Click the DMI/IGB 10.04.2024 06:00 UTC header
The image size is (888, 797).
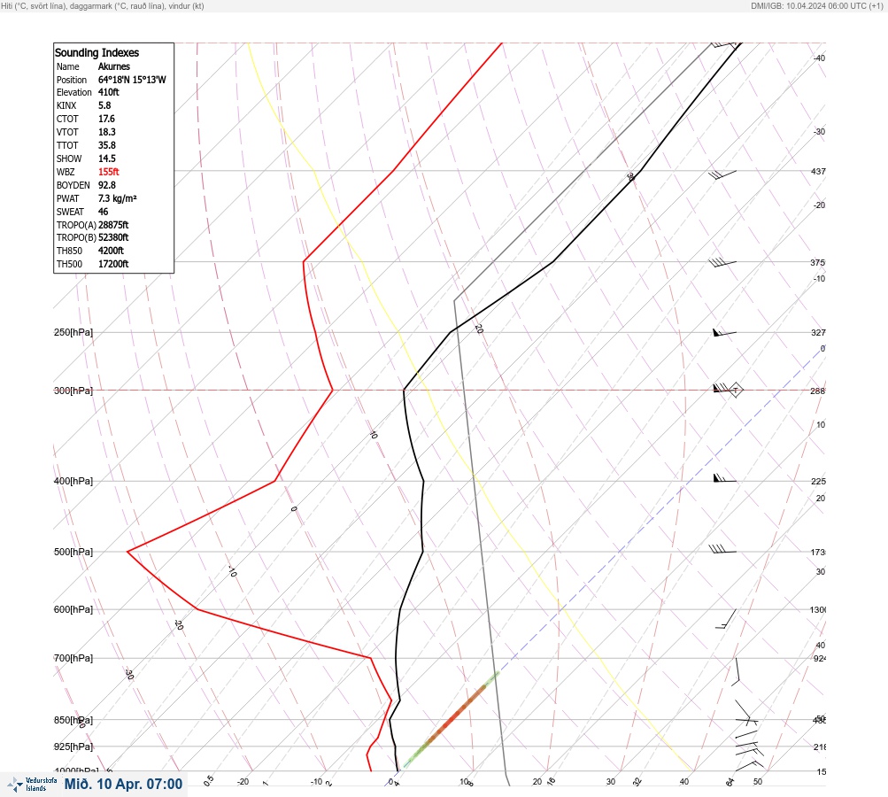[816, 5]
